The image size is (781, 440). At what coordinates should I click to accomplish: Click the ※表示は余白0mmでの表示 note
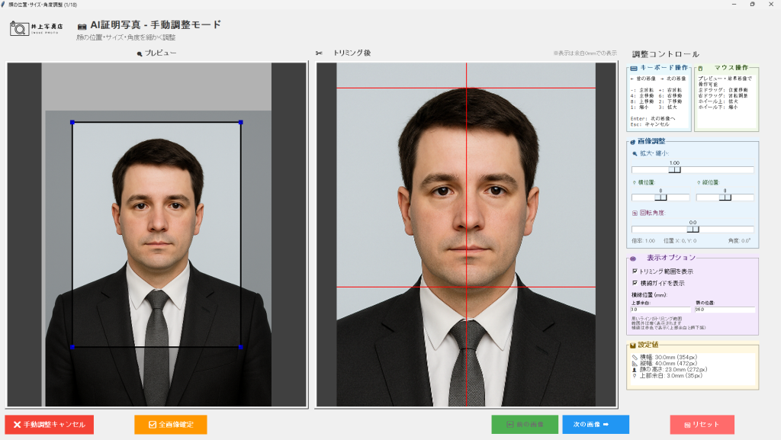click(x=585, y=53)
